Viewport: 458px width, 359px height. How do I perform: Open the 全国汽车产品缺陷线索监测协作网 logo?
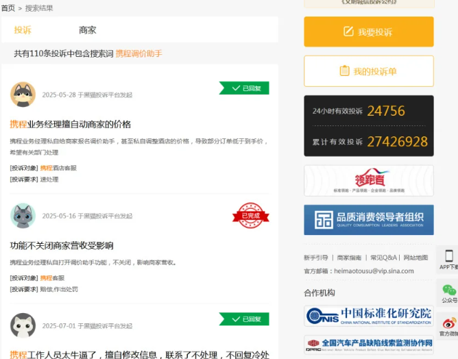pyautogui.click(x=369, y=345)
